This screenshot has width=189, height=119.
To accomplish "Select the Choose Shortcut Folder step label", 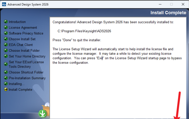I will tap(26, 72).
